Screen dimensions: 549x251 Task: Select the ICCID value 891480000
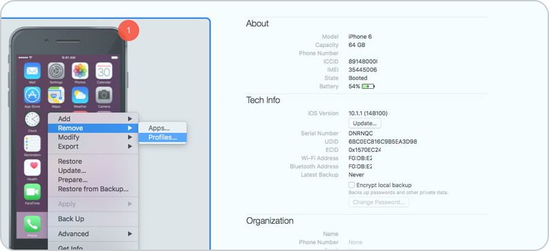coord(363,61)
